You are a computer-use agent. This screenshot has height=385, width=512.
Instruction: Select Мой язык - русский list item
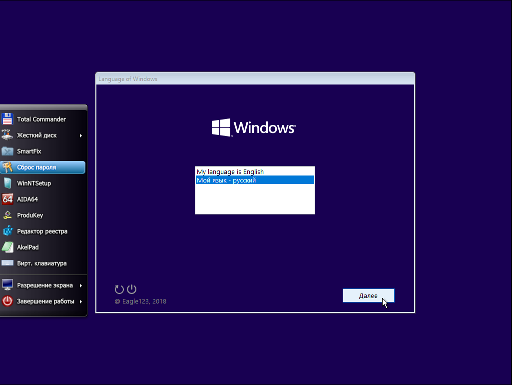pyautogui.click(x=255, y=180)
